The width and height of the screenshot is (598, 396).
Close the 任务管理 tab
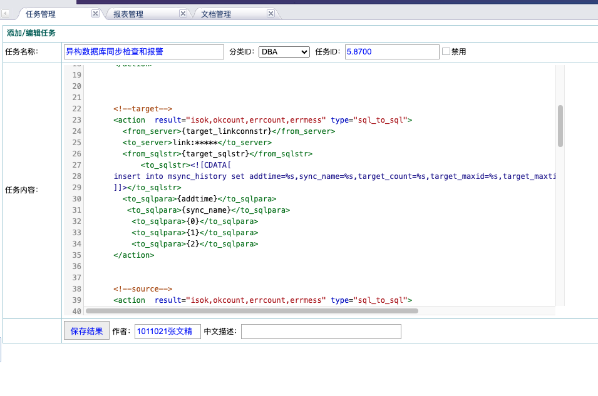95,13
